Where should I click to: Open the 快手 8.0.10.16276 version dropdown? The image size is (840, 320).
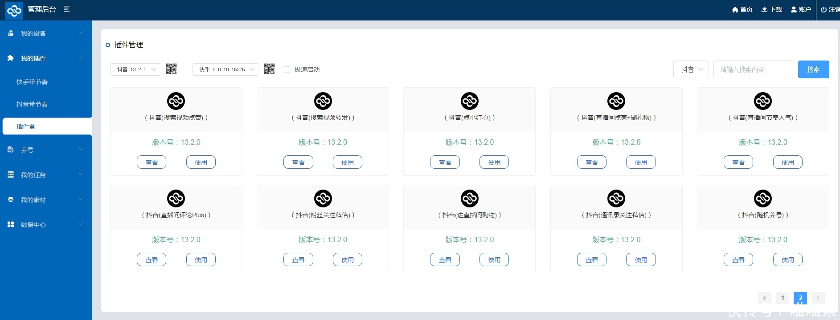point(226,69)
